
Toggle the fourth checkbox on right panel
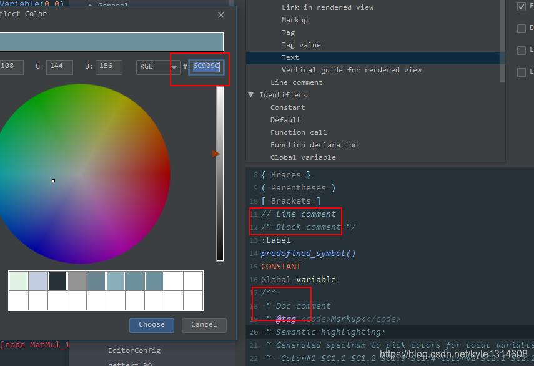click(x=522, y=72)
